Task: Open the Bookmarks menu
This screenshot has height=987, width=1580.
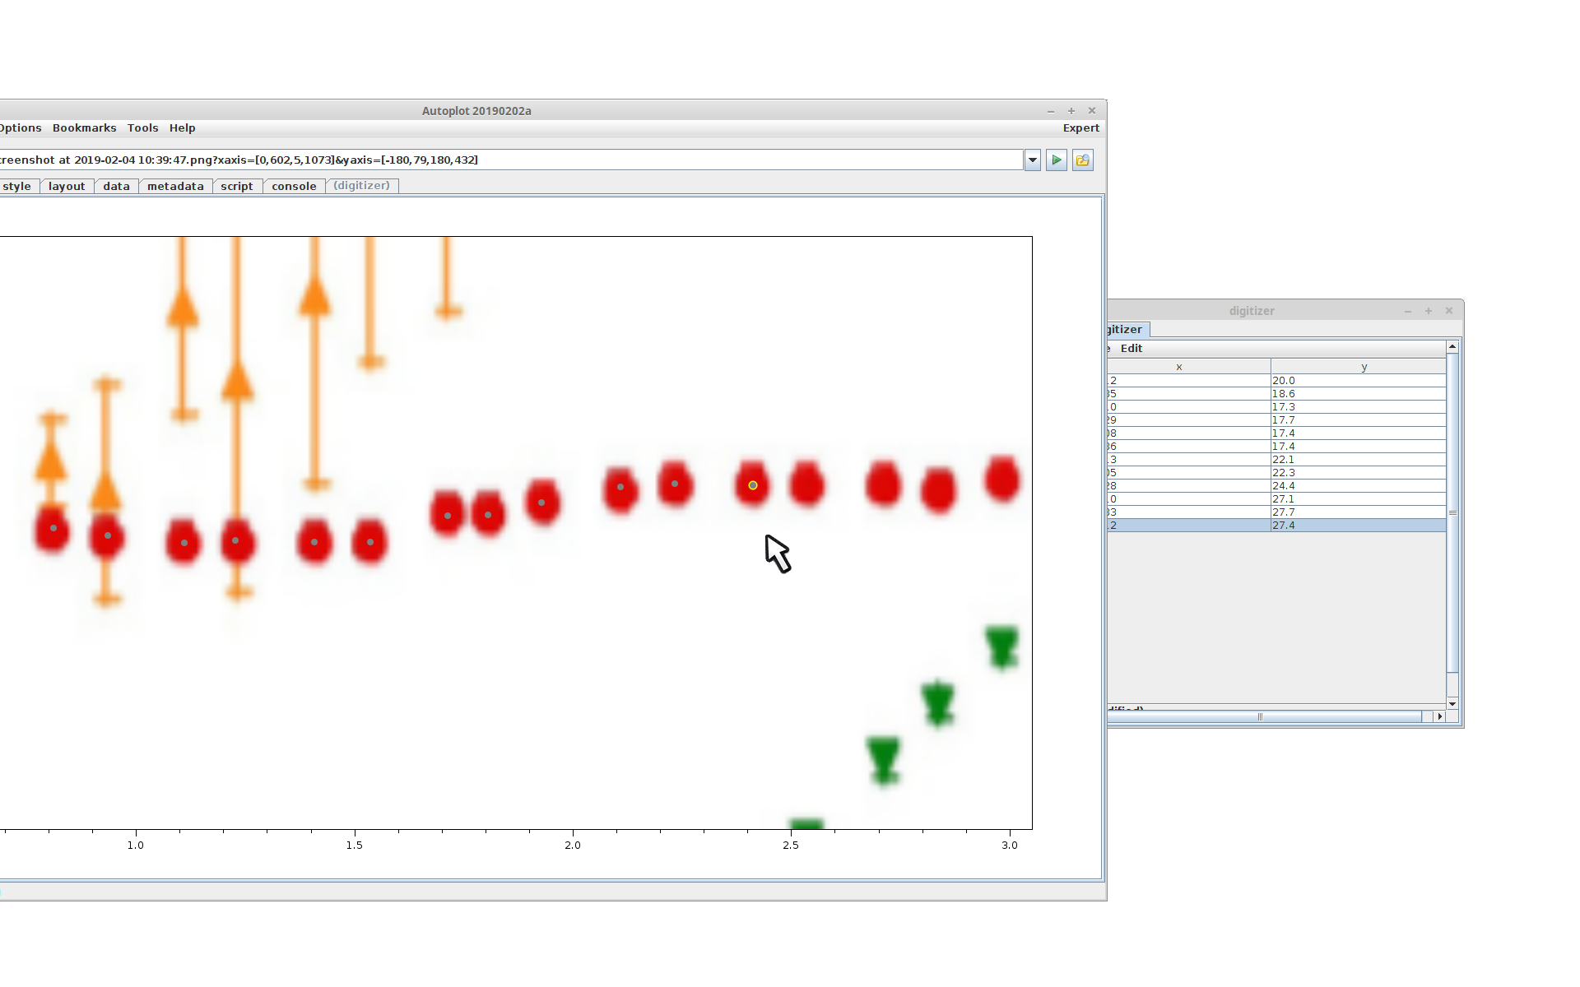Action: (x=84, y=128)
